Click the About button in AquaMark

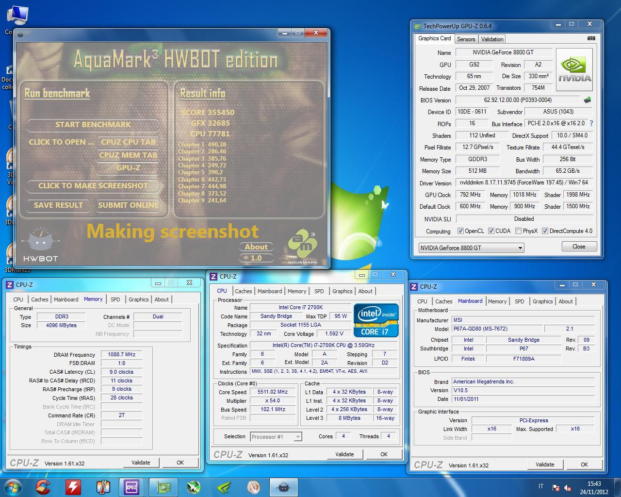tap(256, 247)
